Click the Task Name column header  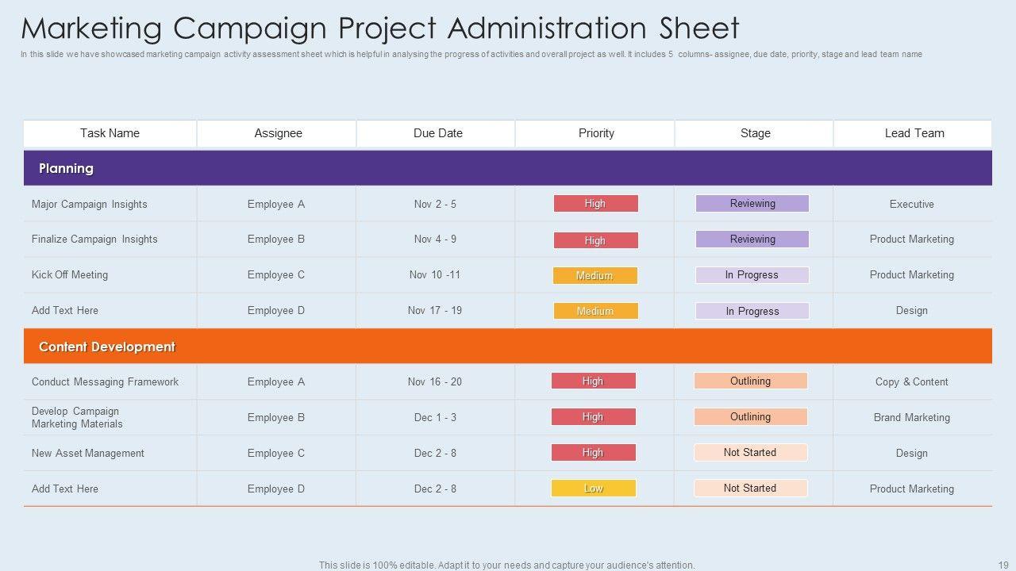pos(110,133)
